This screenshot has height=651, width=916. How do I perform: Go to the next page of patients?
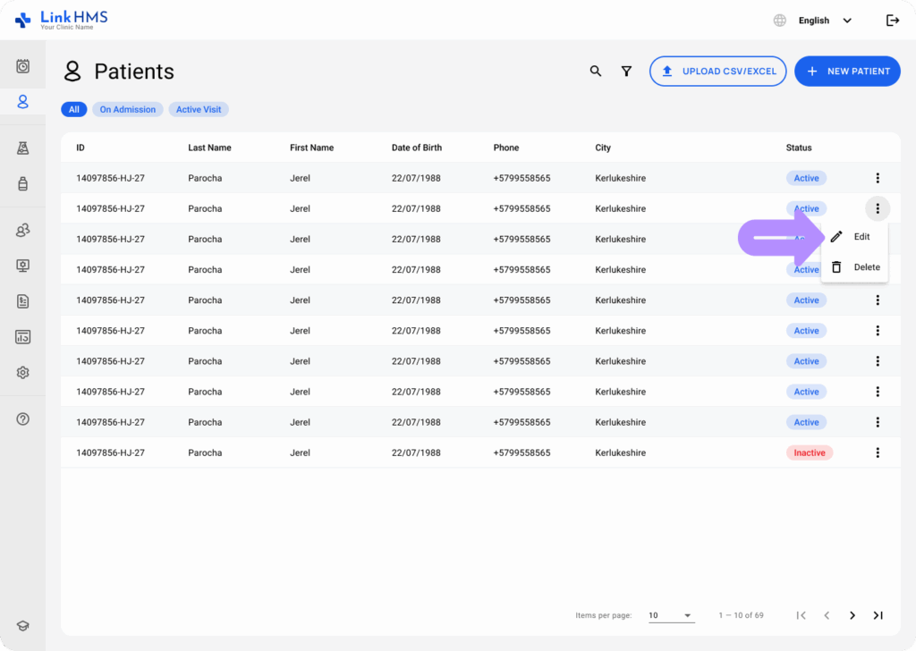[x=852, y=615]
